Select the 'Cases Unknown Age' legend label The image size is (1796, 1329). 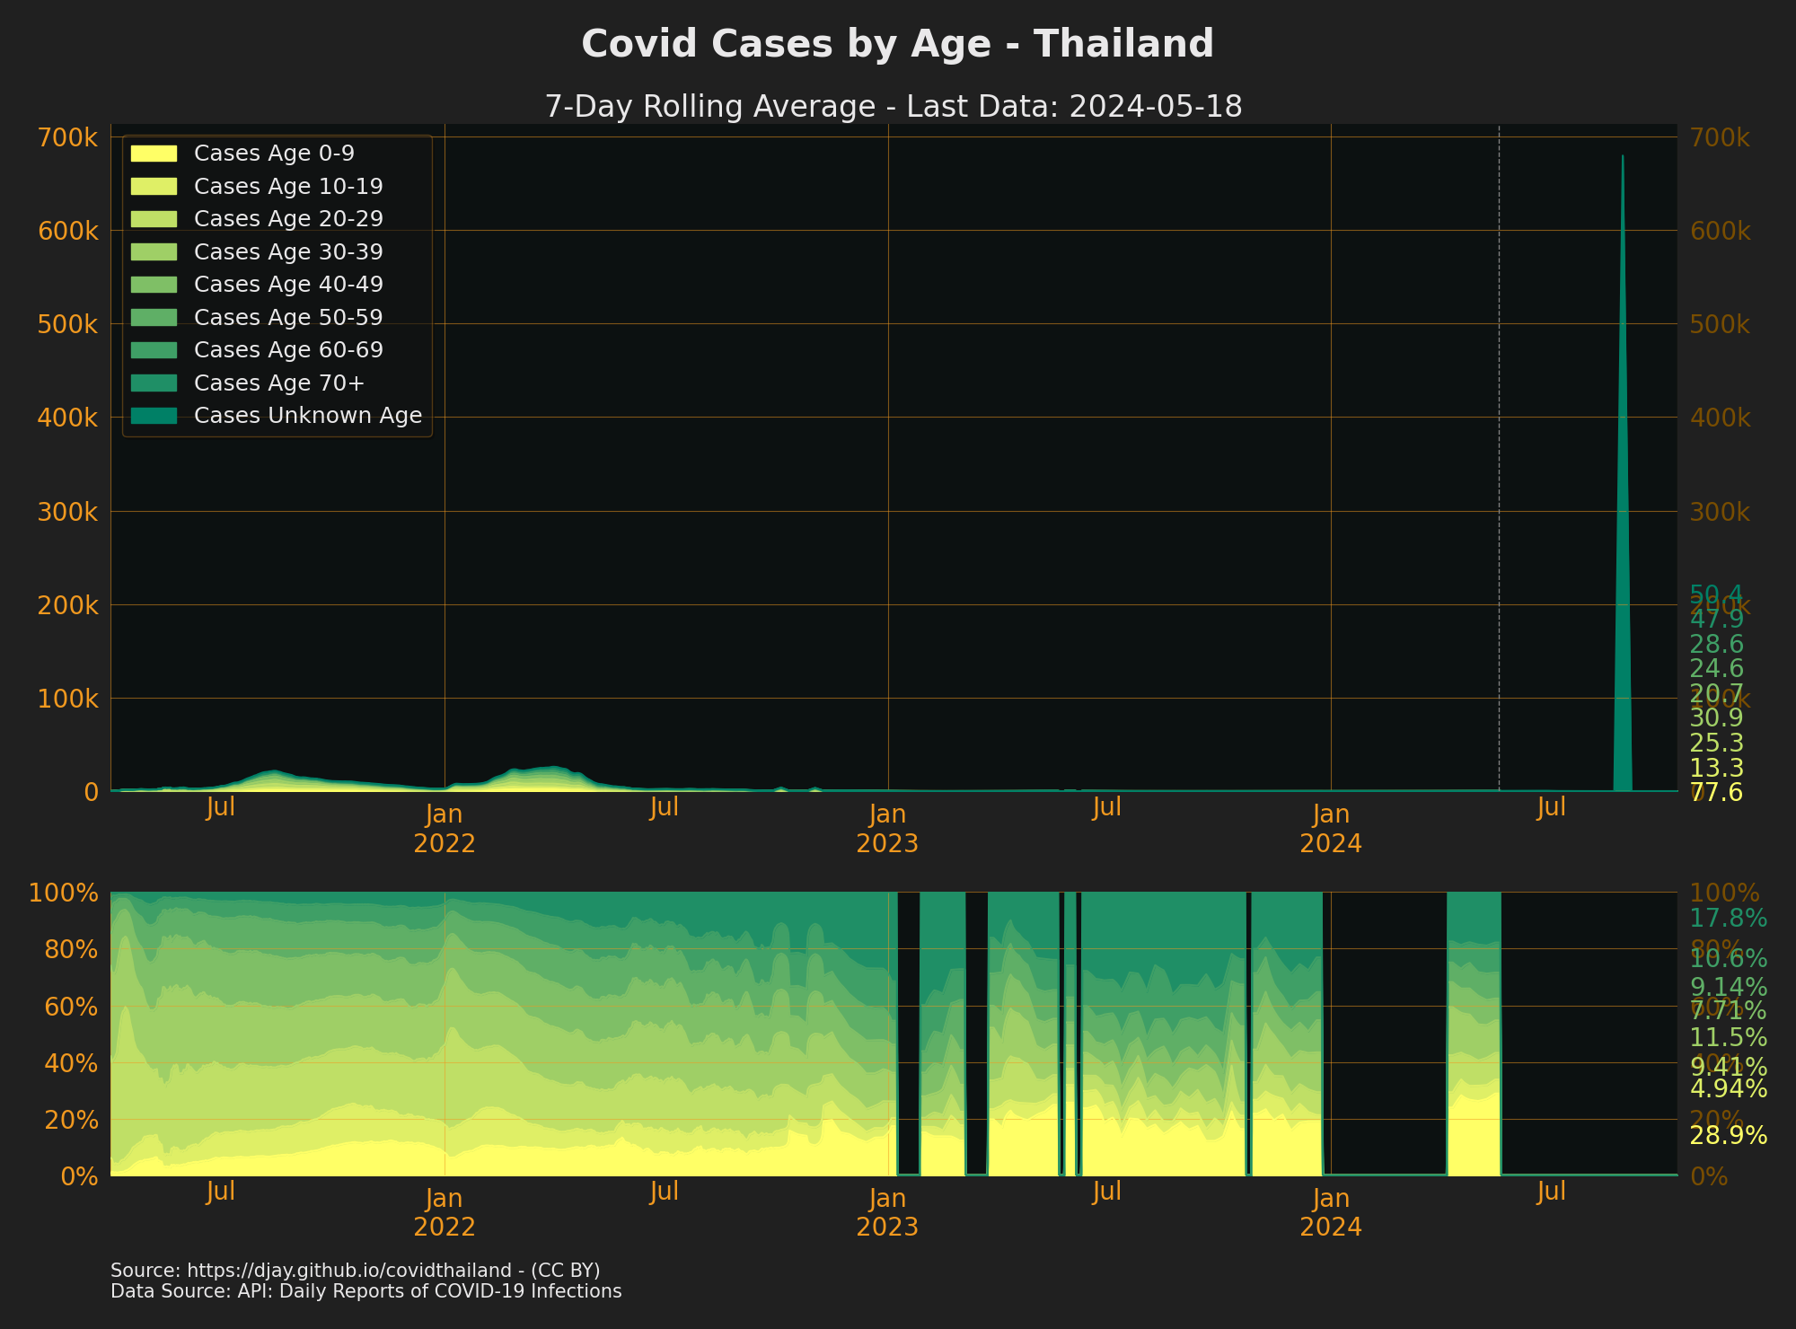308,416
